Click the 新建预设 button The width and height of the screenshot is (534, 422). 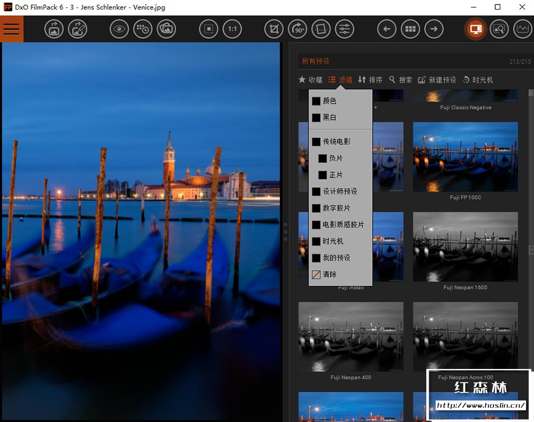[x=437, y=80]
